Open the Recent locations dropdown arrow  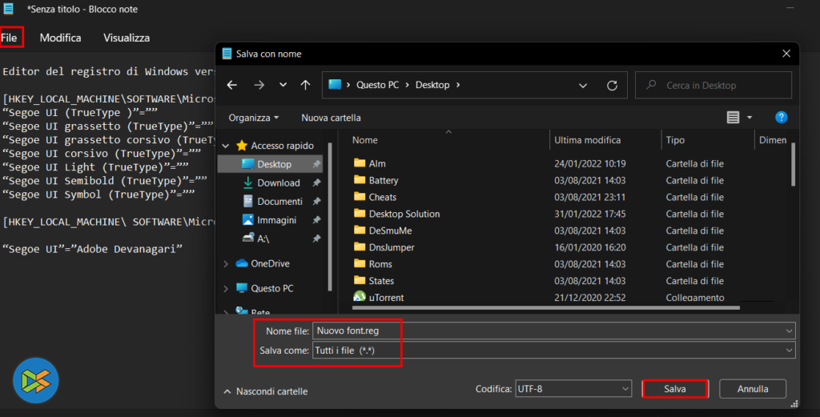[283, 85]
